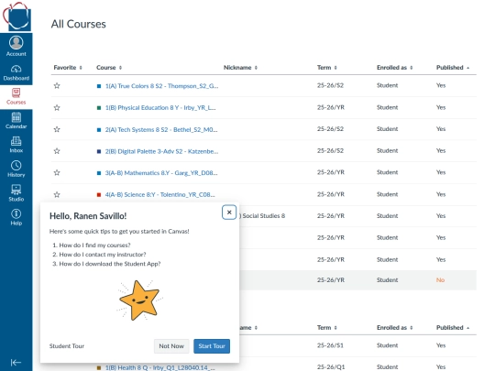Open the Account menu in sidebar
This screenshot has width=495, height=371.
[x=16, y=46]
